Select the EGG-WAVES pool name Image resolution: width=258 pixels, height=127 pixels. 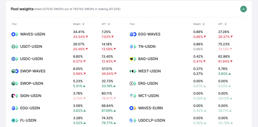click(149, 34)
